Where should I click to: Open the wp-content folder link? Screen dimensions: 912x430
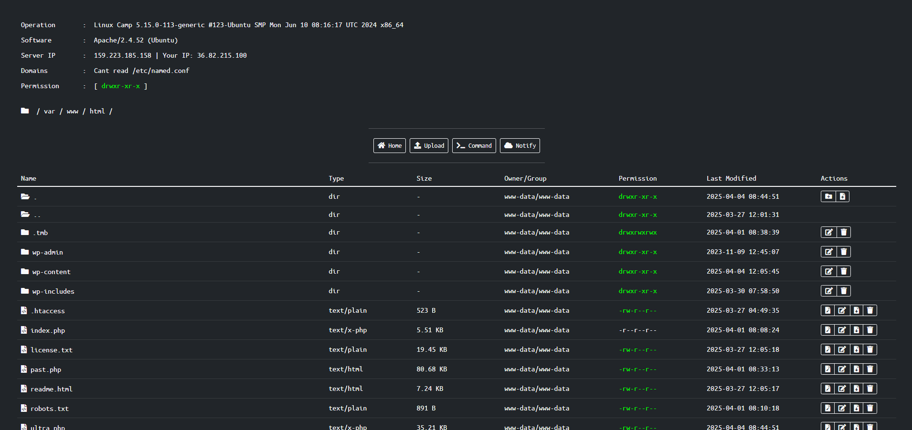[x=51, y=272]
